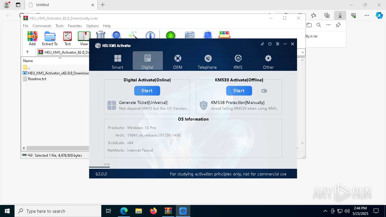This screenshot has height=217, width=386.
Task: Open Edge Collections icon
Action: pos(327,15)
